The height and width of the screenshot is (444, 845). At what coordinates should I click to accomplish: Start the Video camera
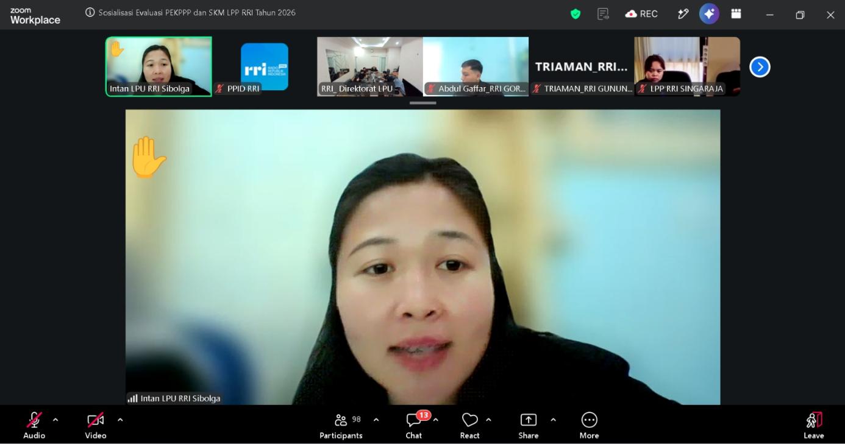(x=96, y=425)
